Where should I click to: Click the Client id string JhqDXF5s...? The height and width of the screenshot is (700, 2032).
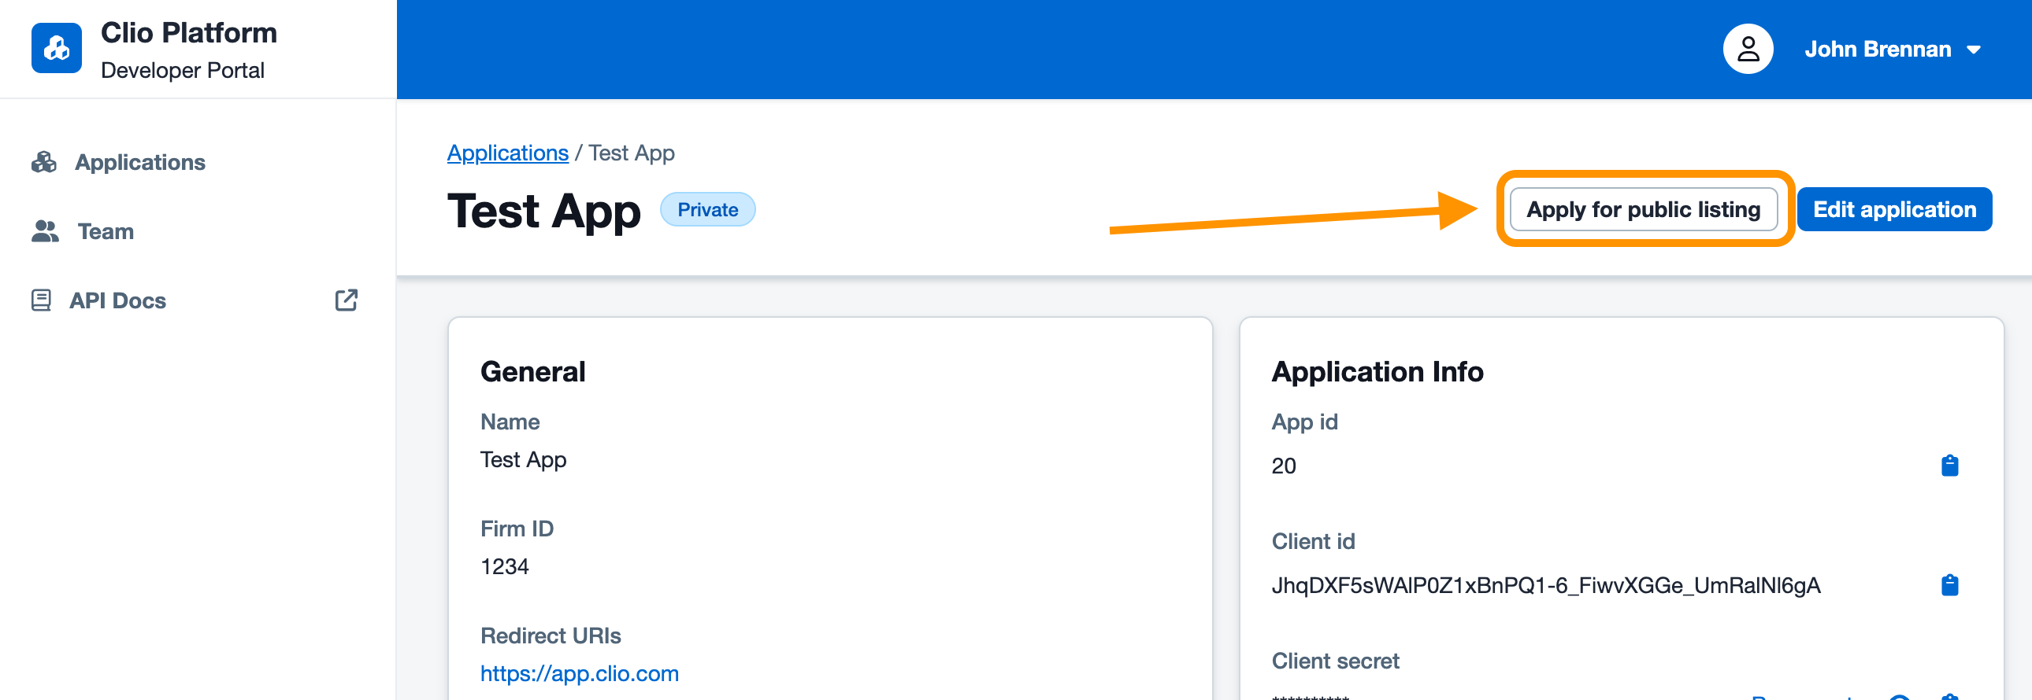pyautogui.click(x=1545, y=585)
